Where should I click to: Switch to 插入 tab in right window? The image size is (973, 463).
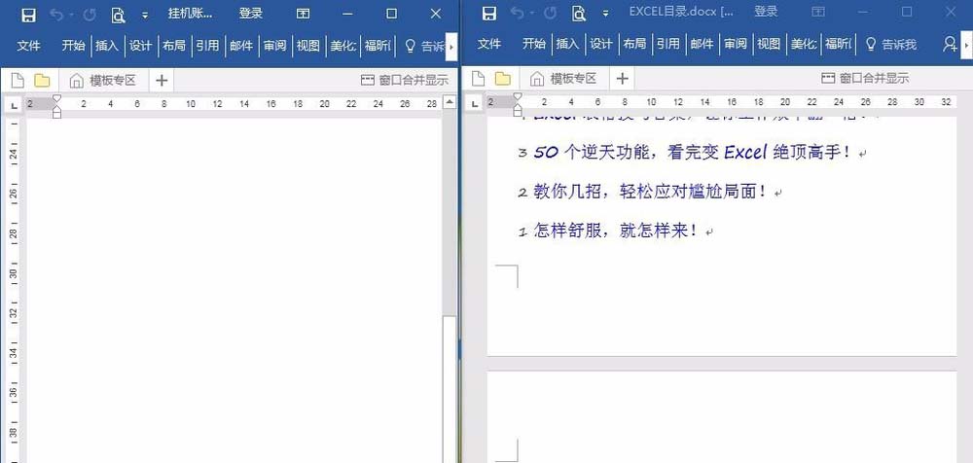point(567,44)
